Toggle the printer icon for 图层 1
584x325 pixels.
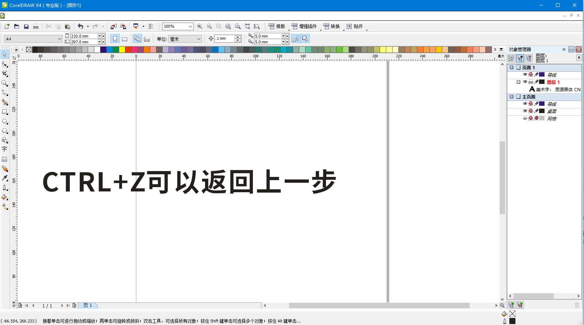coord(531,82)
